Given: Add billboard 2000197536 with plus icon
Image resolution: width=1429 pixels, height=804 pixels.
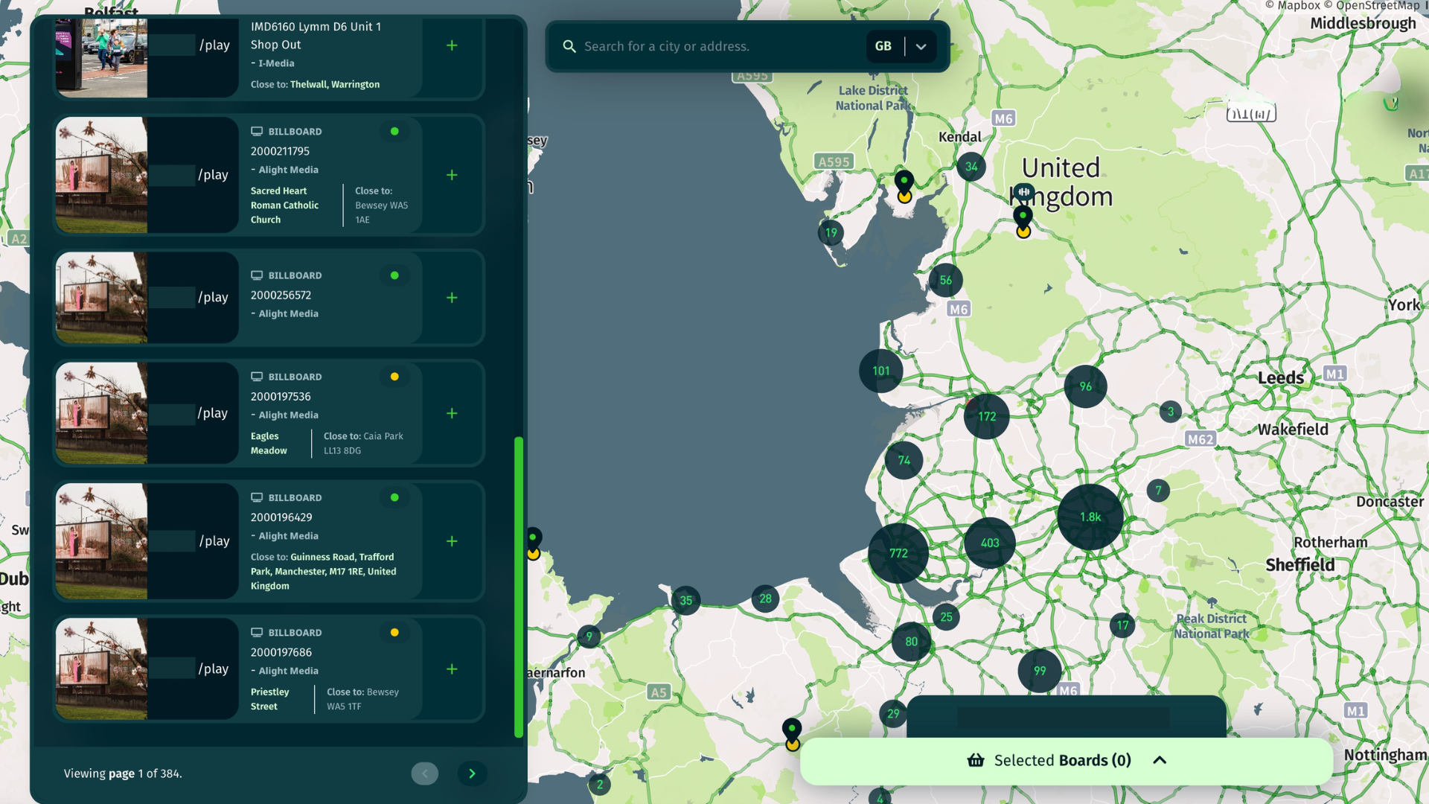Looking at the screenshot, I should pyautogui.click(x=452, y=413).
